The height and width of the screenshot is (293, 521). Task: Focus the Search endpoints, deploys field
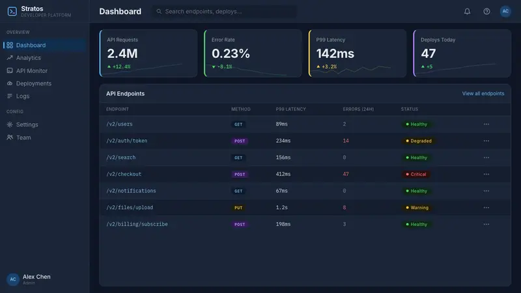[225, 11]
